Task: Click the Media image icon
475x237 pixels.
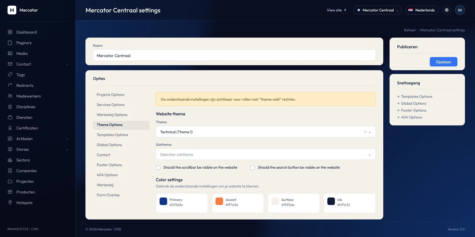Action: (10, 53)
